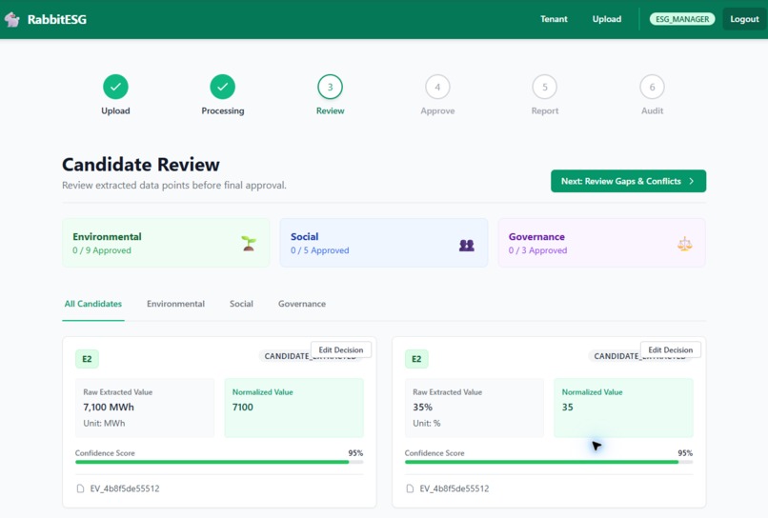Screen dimensions: 768x518
Task: Click the RabbitESG brand name
Action: [57, 20]
